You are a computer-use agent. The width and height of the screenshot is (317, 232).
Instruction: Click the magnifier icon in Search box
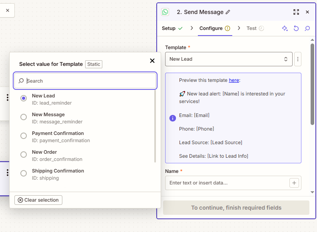click(21, 81)
